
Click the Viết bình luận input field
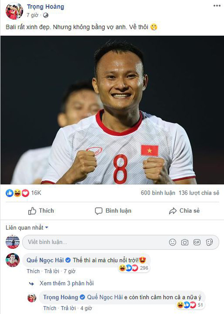click(94, 242)
